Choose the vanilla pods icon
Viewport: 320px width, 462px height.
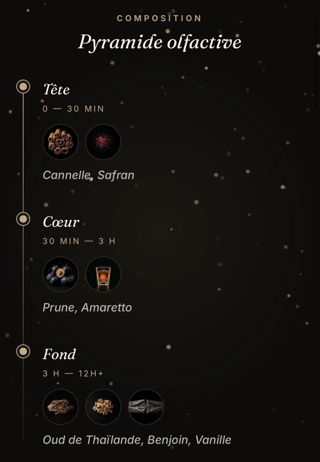[x=146, y=407]
